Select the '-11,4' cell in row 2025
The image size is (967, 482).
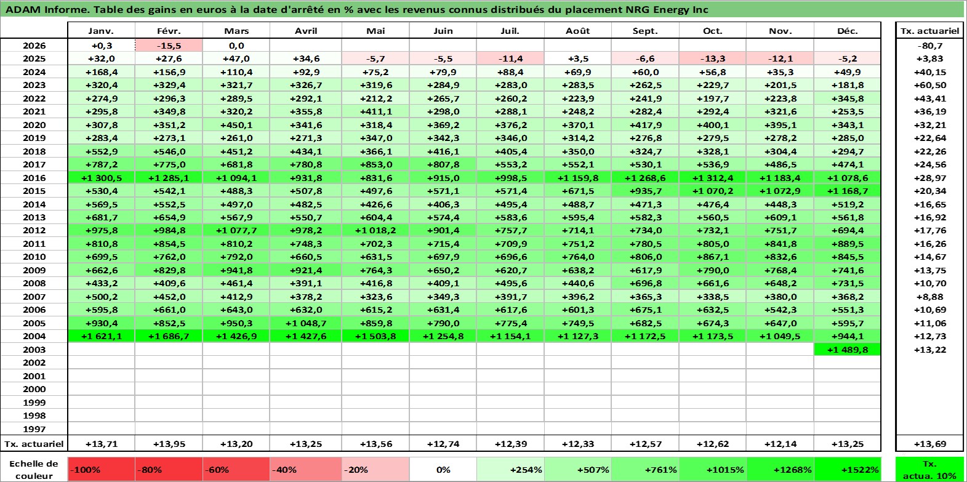click(510, 58)
